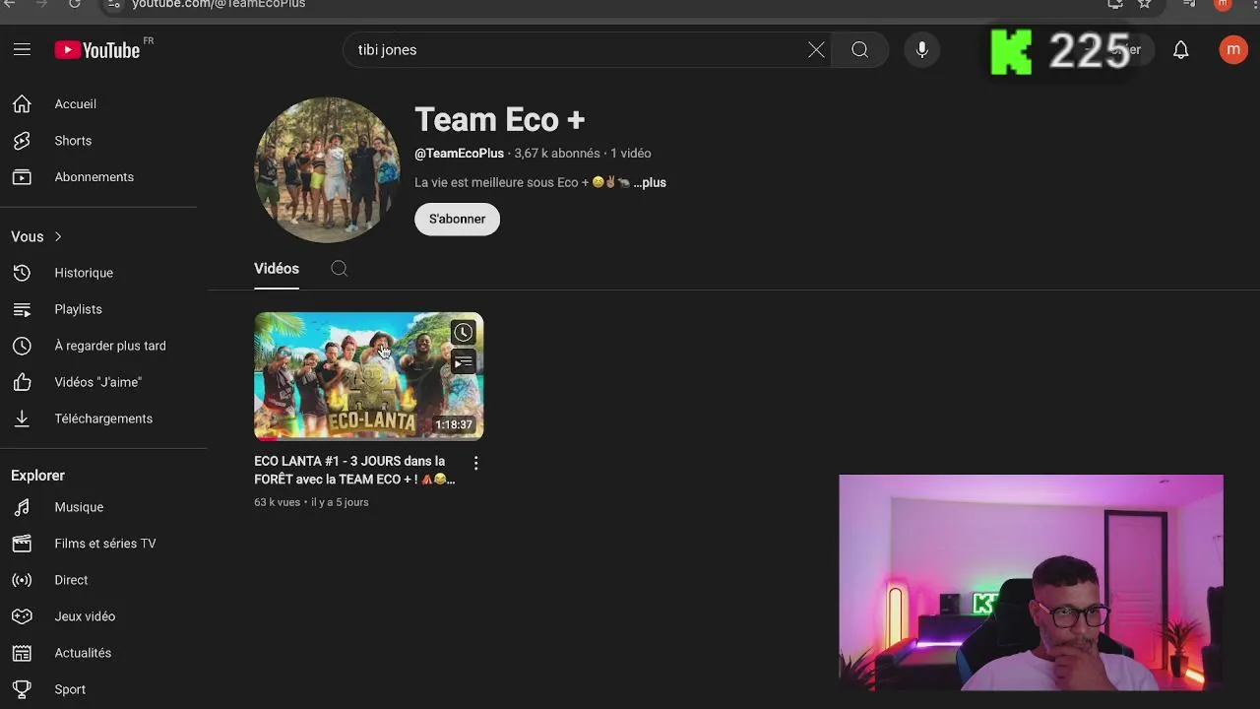Screen dimensions: 1260x709
Task: Add video to Watch later via clock overlay
Action: pos(463,333)
